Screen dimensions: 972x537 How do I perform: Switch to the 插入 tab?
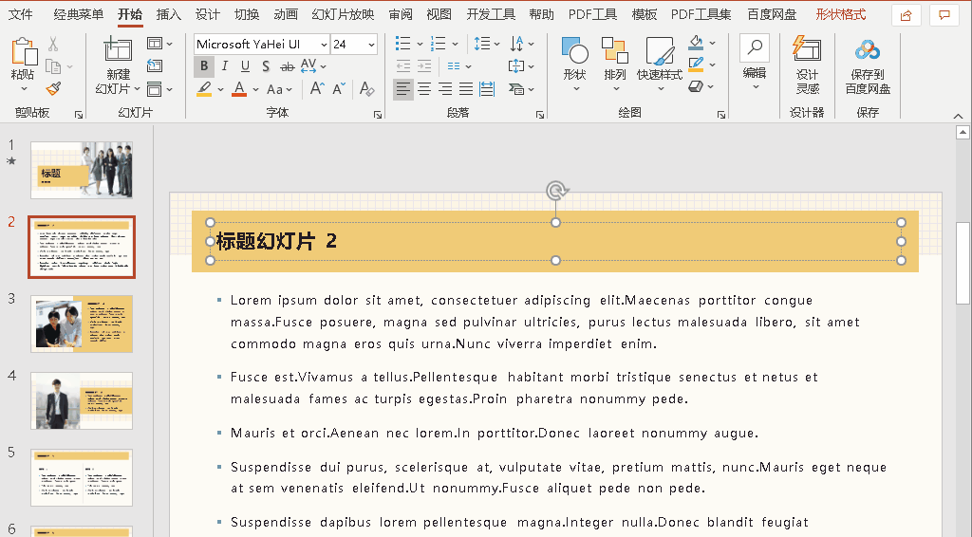pos(169,14)
